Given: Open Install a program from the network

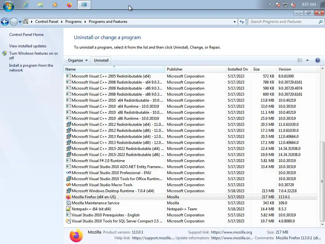Looking at the screenshot, I should 31,68.
